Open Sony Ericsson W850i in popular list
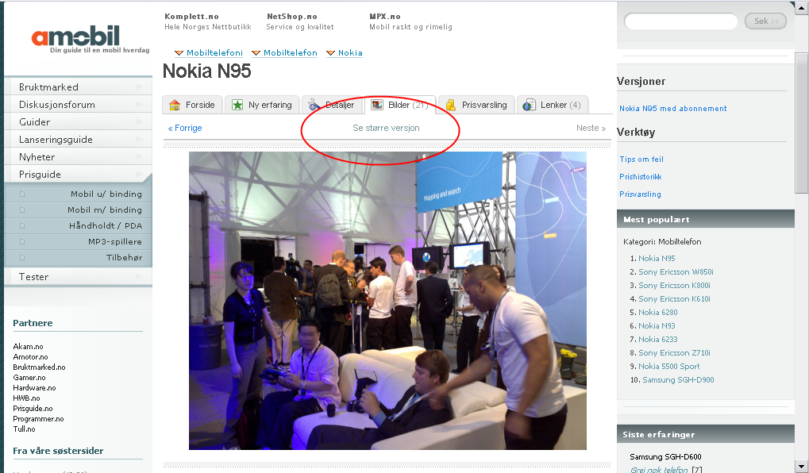Screen dimensions: 809x473 click(676, 272)
